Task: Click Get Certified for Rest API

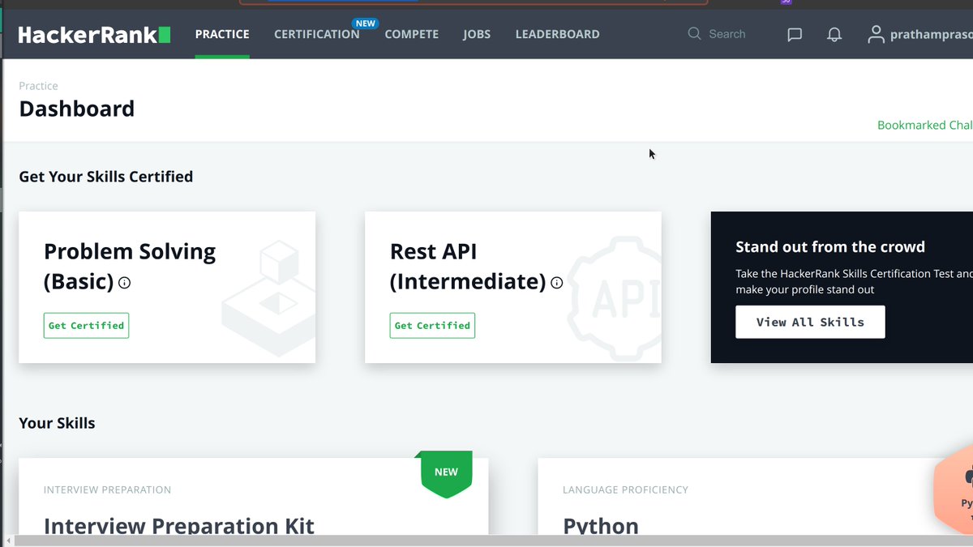Action: (x=432, y=326)
